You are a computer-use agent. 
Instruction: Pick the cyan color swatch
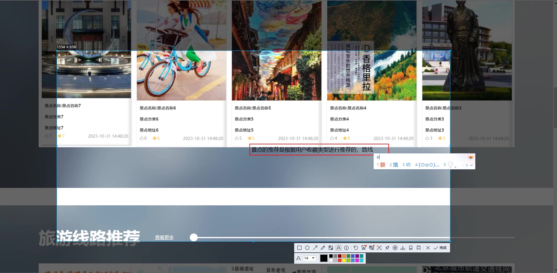coord(361,260)
